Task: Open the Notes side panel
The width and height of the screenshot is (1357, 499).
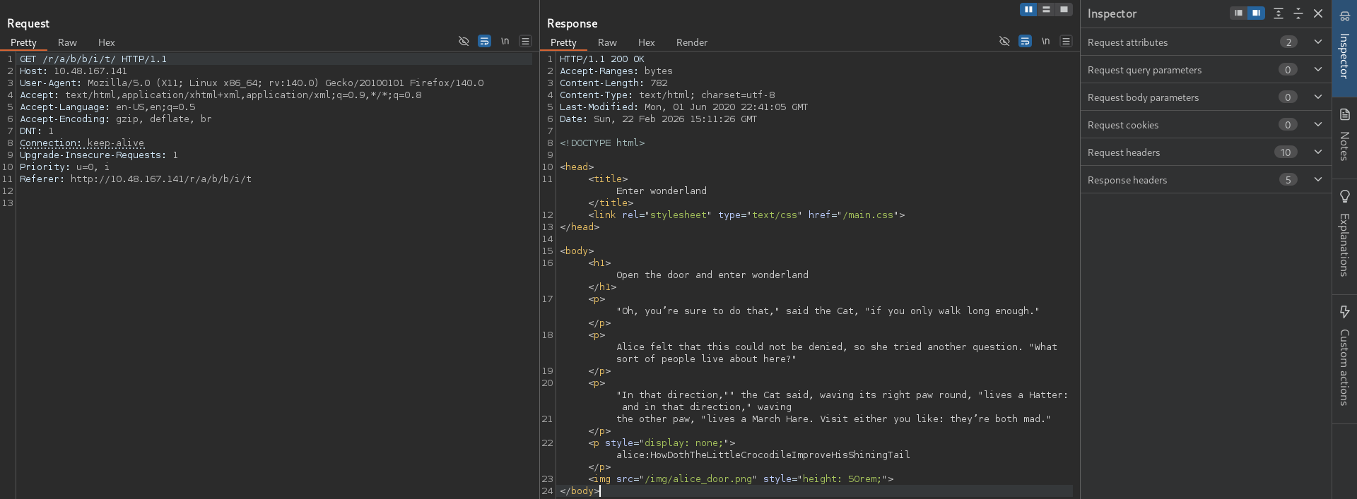Action: [1344, 136]
